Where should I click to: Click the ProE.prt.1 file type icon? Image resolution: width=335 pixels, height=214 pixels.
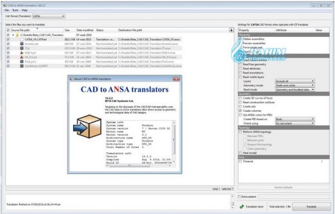tap(22, 62)
